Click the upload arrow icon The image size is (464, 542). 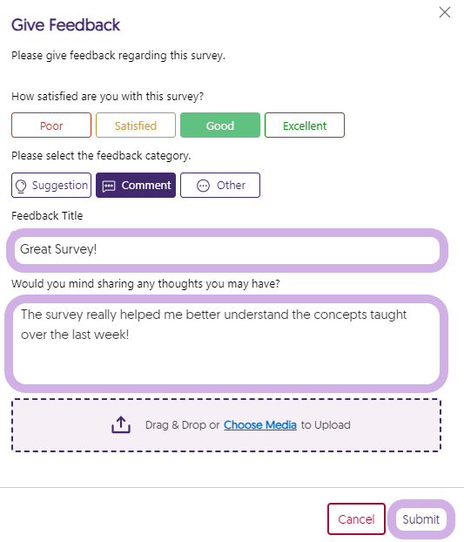pos(121,425)
